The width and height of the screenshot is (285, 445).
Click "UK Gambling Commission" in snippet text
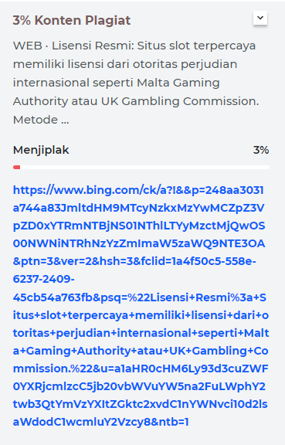(179, 101)
